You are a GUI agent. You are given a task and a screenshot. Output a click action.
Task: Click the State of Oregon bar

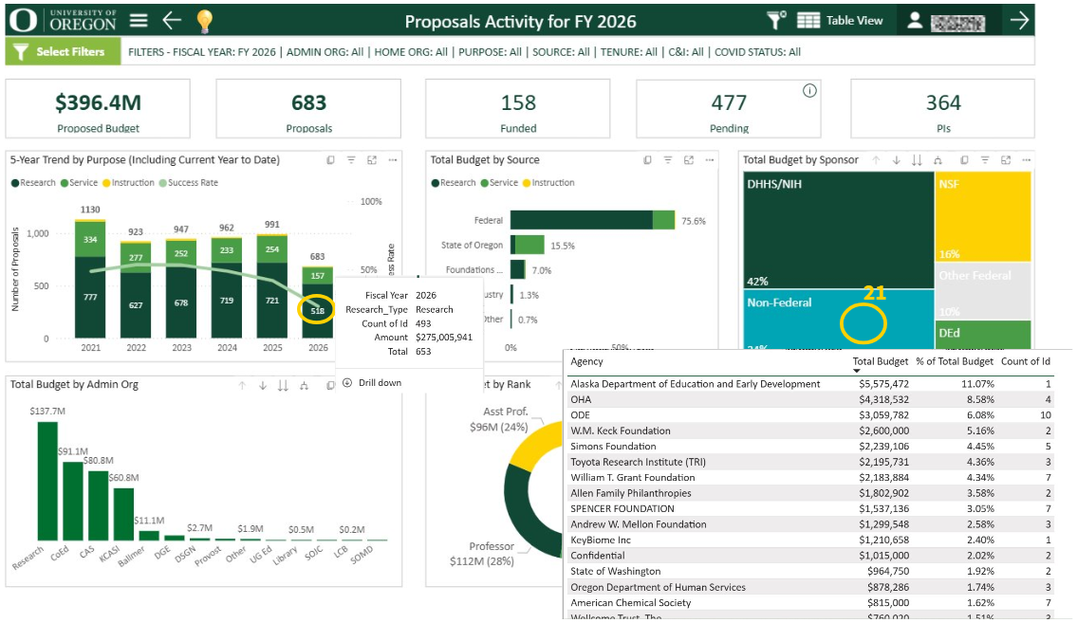527,245
